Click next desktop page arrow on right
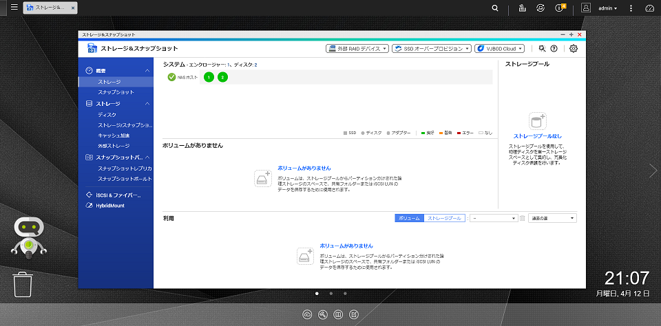The image size is (661, 326). click(x=653, y=170)
